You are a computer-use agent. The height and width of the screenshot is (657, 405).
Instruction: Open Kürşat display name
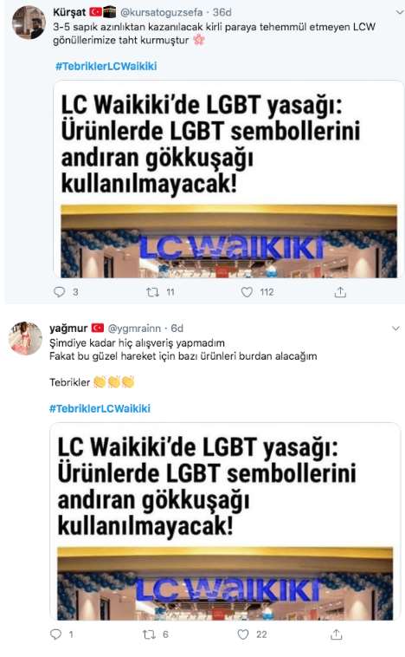click(x=69, y=13)
